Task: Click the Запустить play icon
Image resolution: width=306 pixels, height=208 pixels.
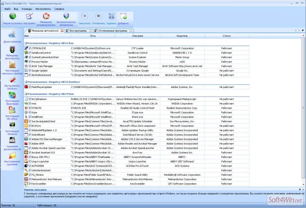Action: (x=84, y=16)
